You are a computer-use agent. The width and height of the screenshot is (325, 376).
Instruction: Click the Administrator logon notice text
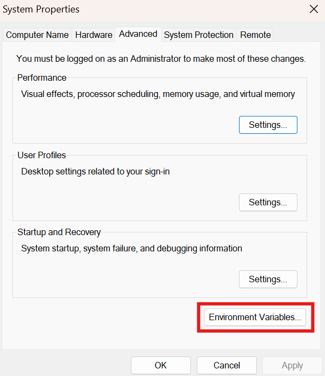(x=161, y=59)
